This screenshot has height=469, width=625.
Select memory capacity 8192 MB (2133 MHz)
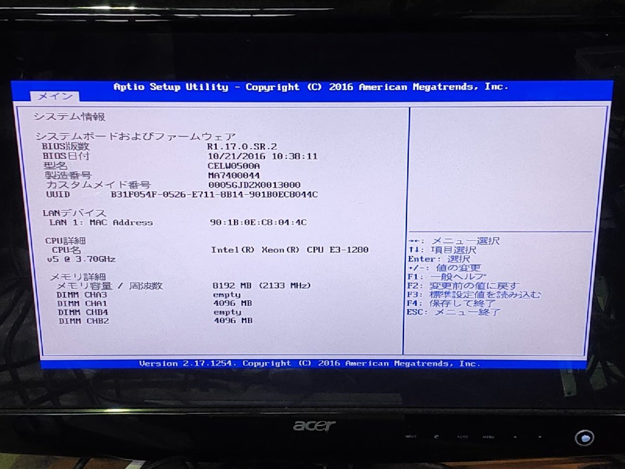tap(262, 286)
